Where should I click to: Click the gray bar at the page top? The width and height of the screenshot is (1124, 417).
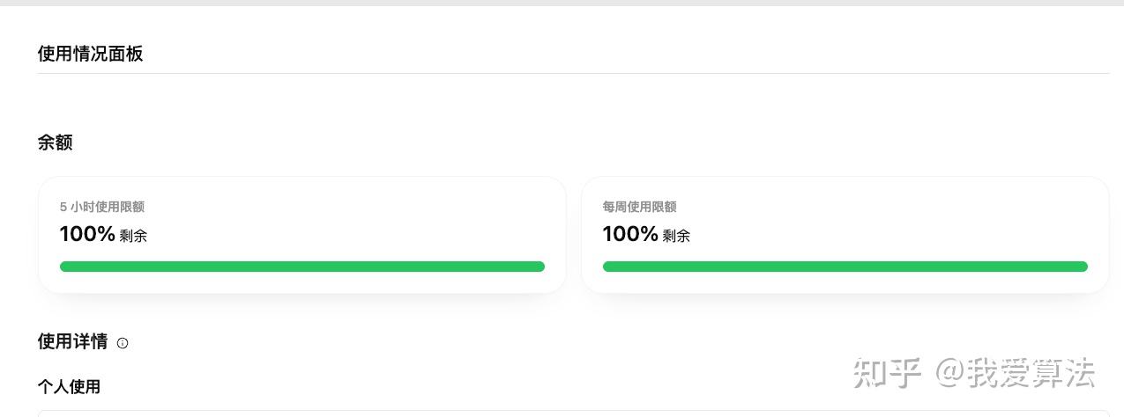pyautogui.click(x=562, y=3)
